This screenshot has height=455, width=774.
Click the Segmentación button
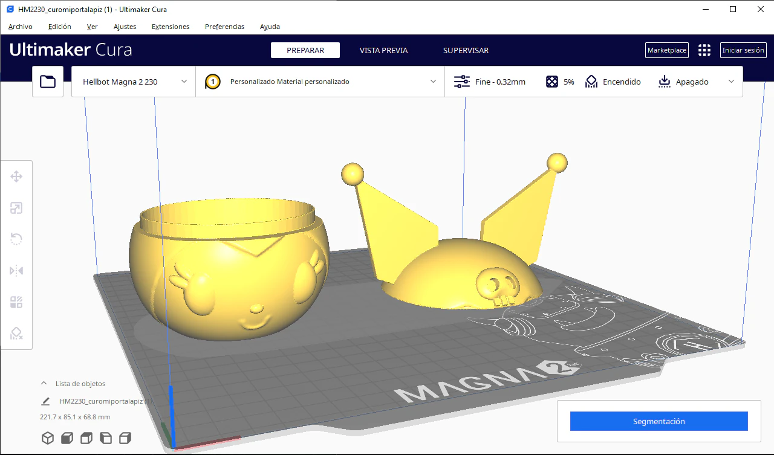[659, 421]
